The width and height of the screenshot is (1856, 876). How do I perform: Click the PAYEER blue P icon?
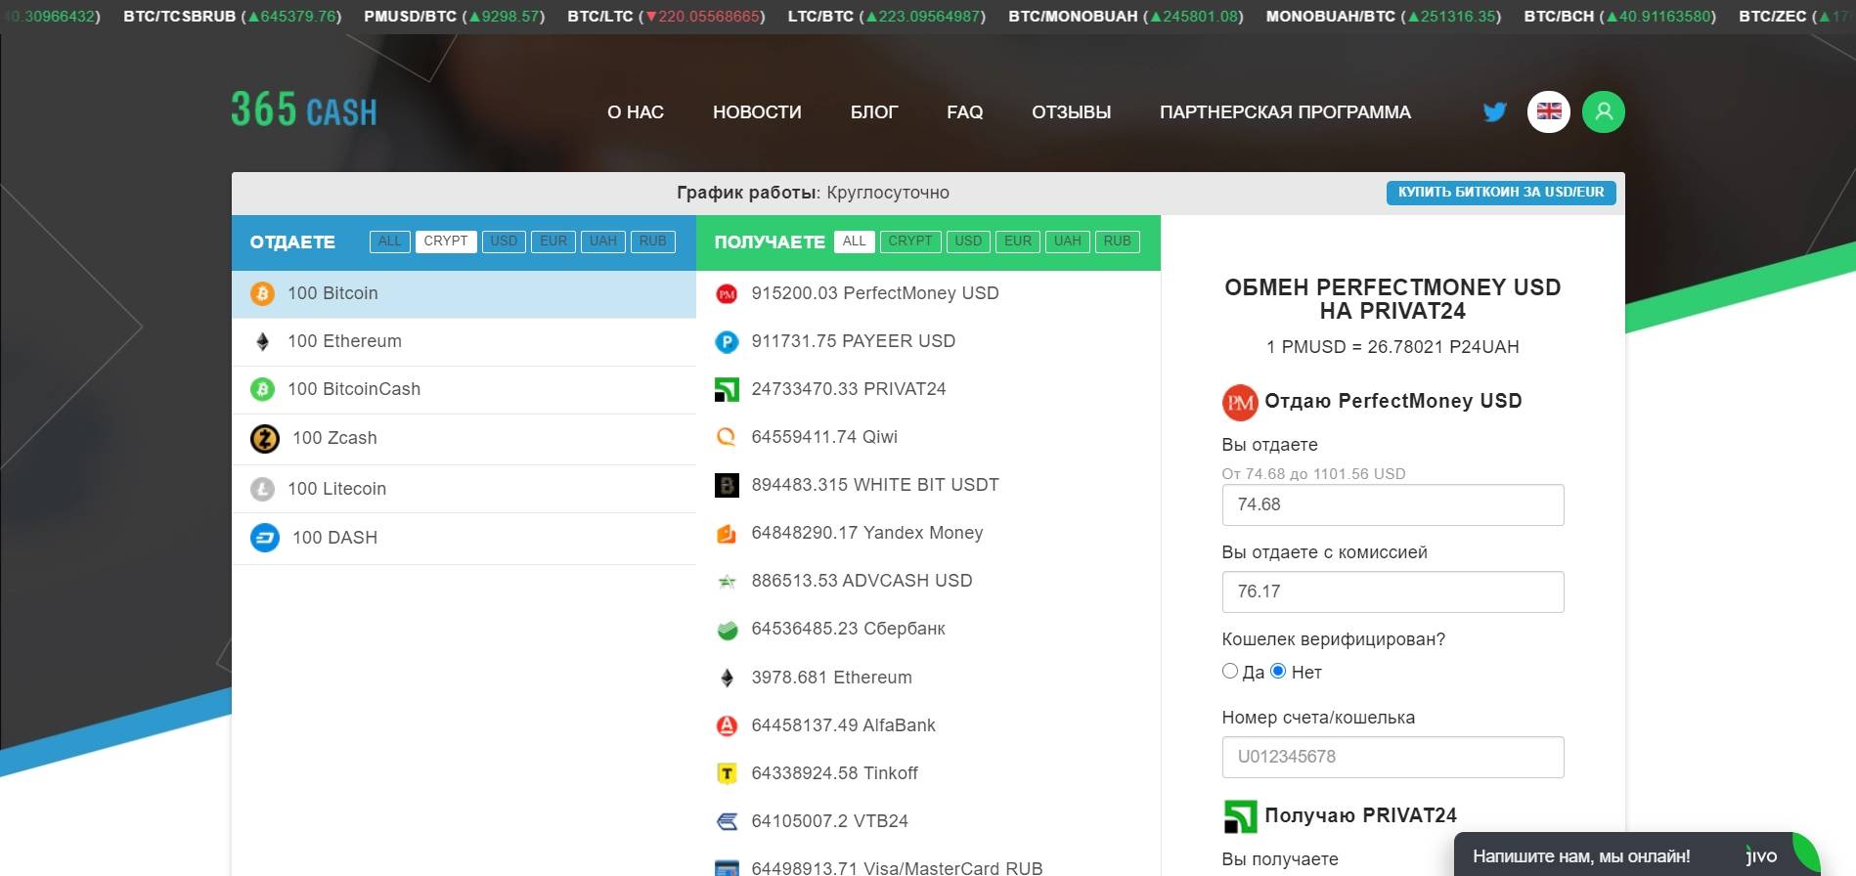point(727,341)
